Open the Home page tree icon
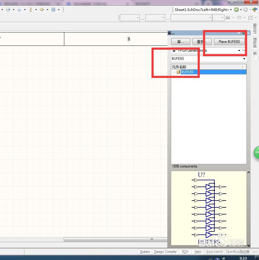Image resolution: width=259 pixels, height=260 pixels. click(255, 10)
